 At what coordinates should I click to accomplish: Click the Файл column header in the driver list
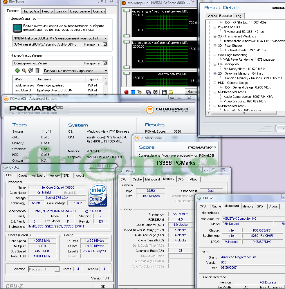[24, 79]
